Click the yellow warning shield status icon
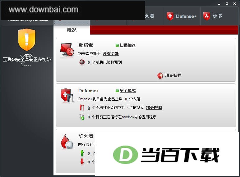The image size is (240, 177). point(27,40)
